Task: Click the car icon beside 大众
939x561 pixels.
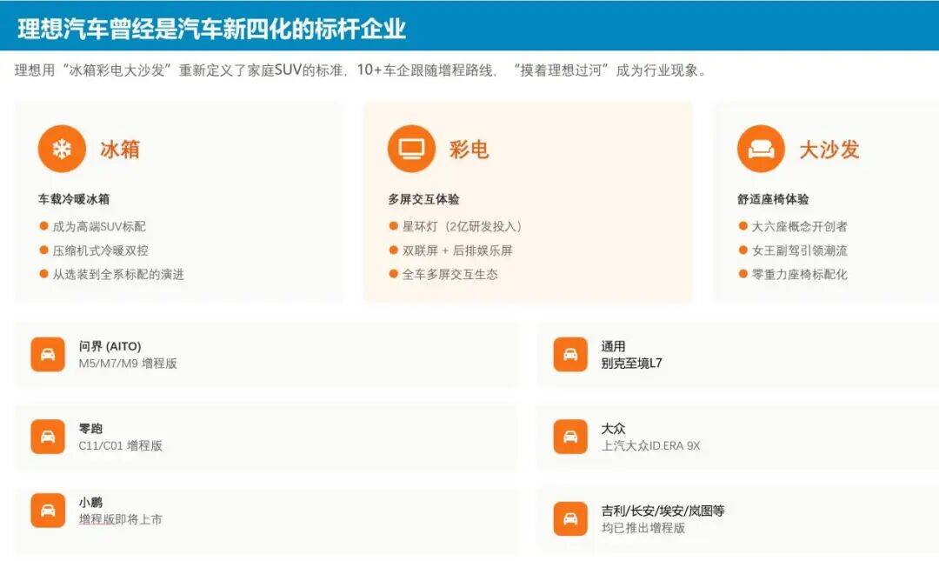Action: tap(570, 437)
